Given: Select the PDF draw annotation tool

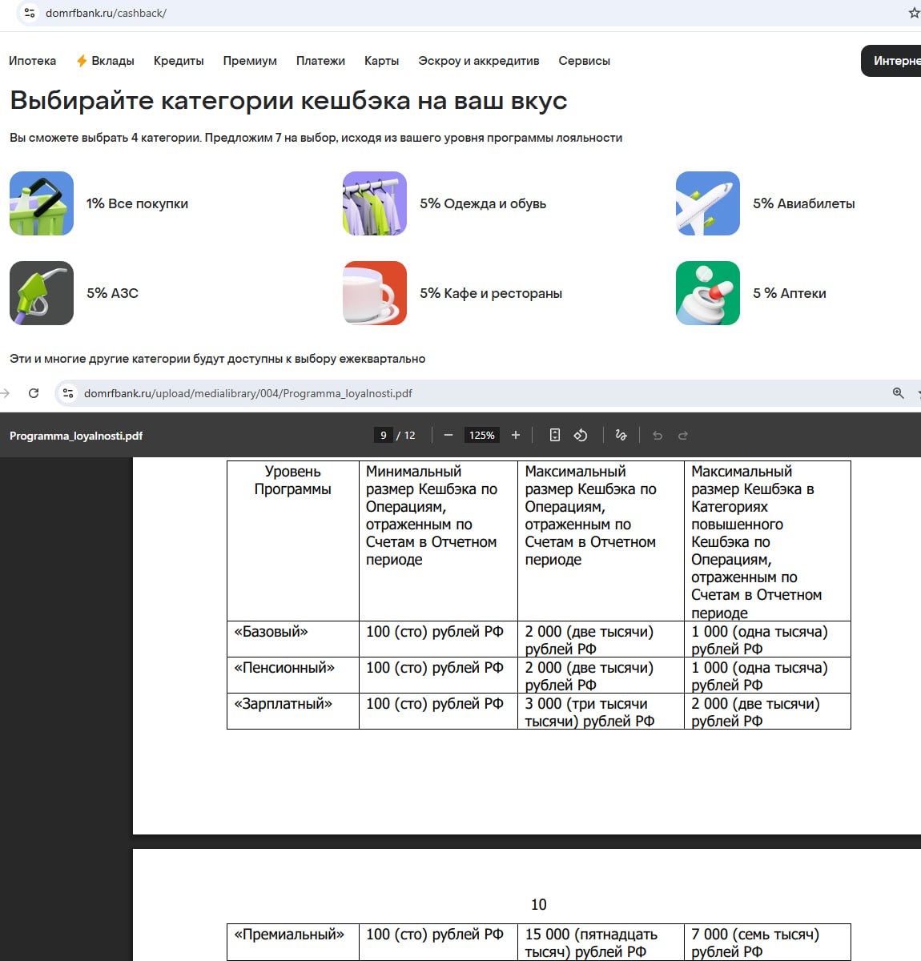Looking at the screenshot, I should [621, 435].
